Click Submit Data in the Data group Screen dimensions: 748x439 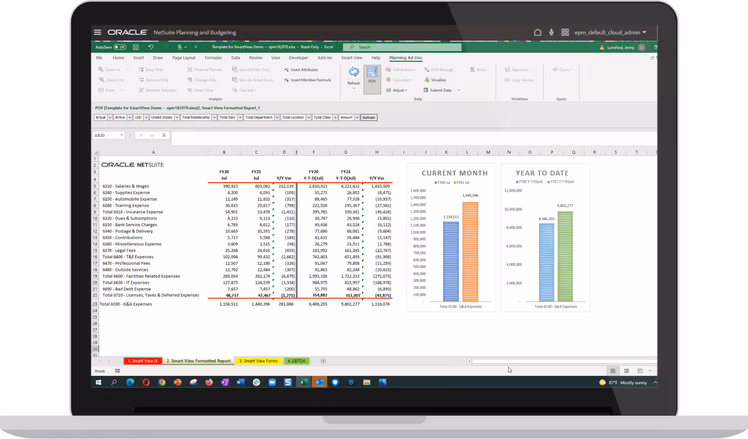(440, 90)
